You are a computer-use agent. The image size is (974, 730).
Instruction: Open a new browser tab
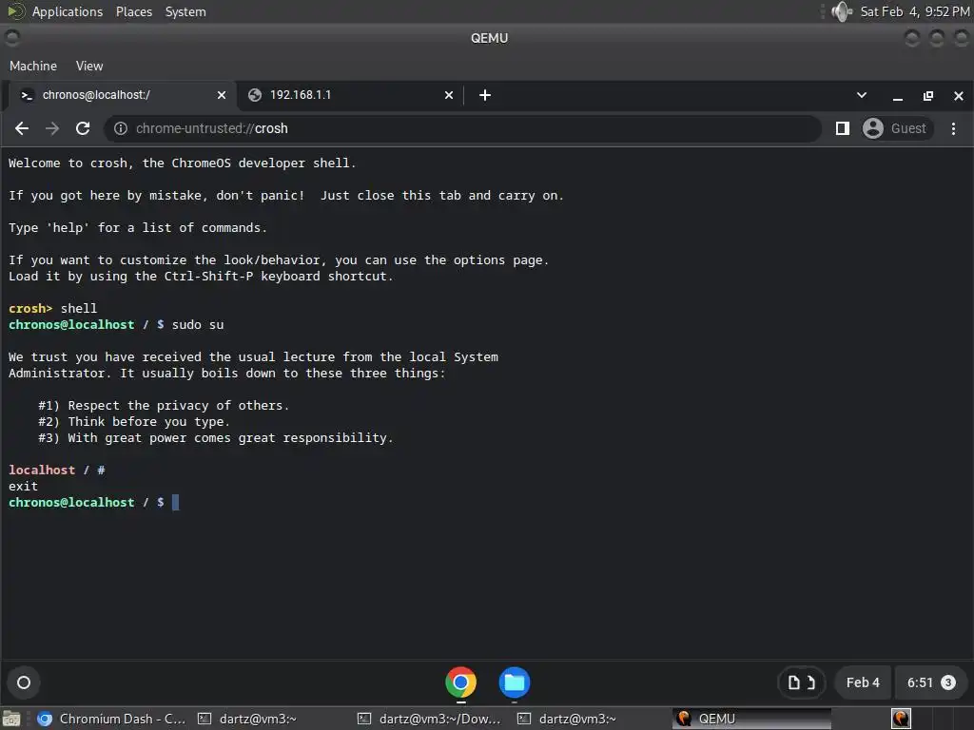coord(485,95)
